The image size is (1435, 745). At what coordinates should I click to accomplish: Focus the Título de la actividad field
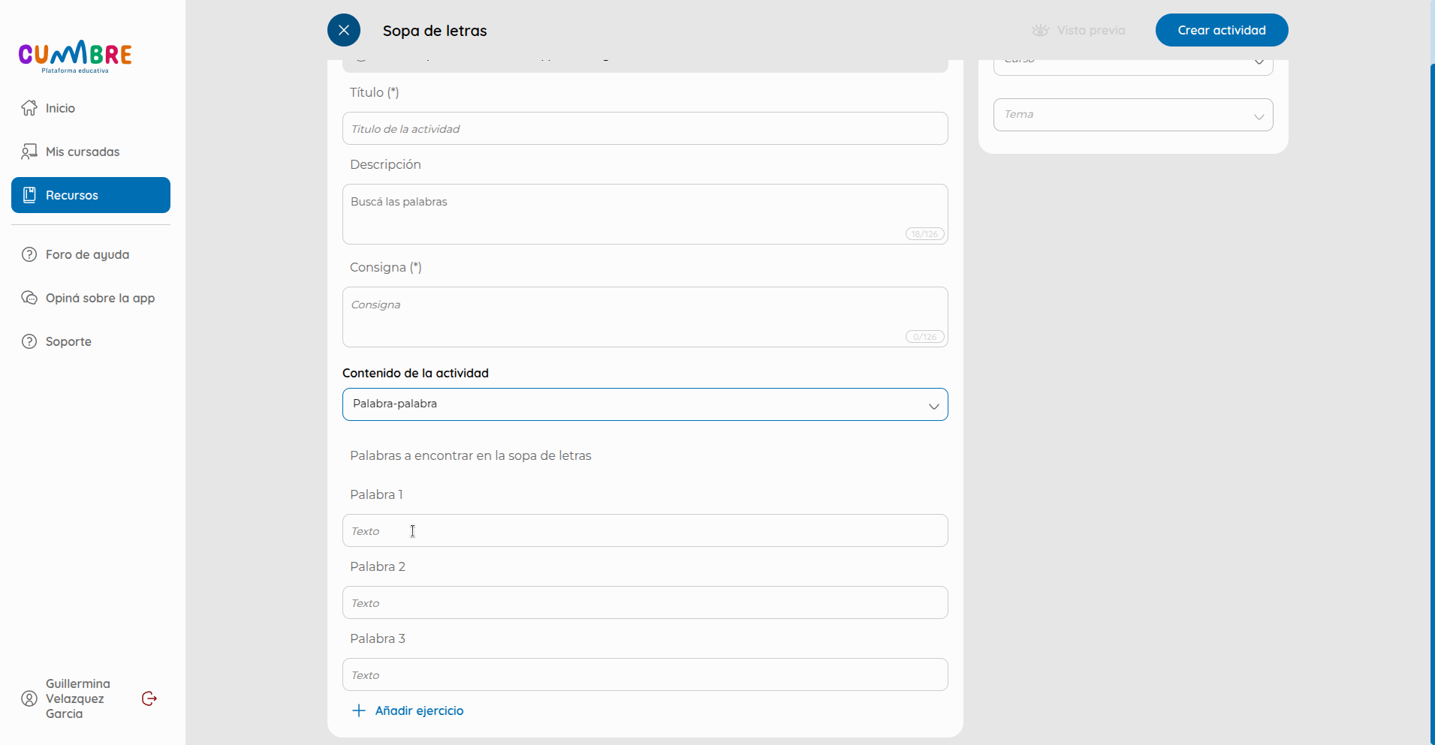(x=645, y=128)
